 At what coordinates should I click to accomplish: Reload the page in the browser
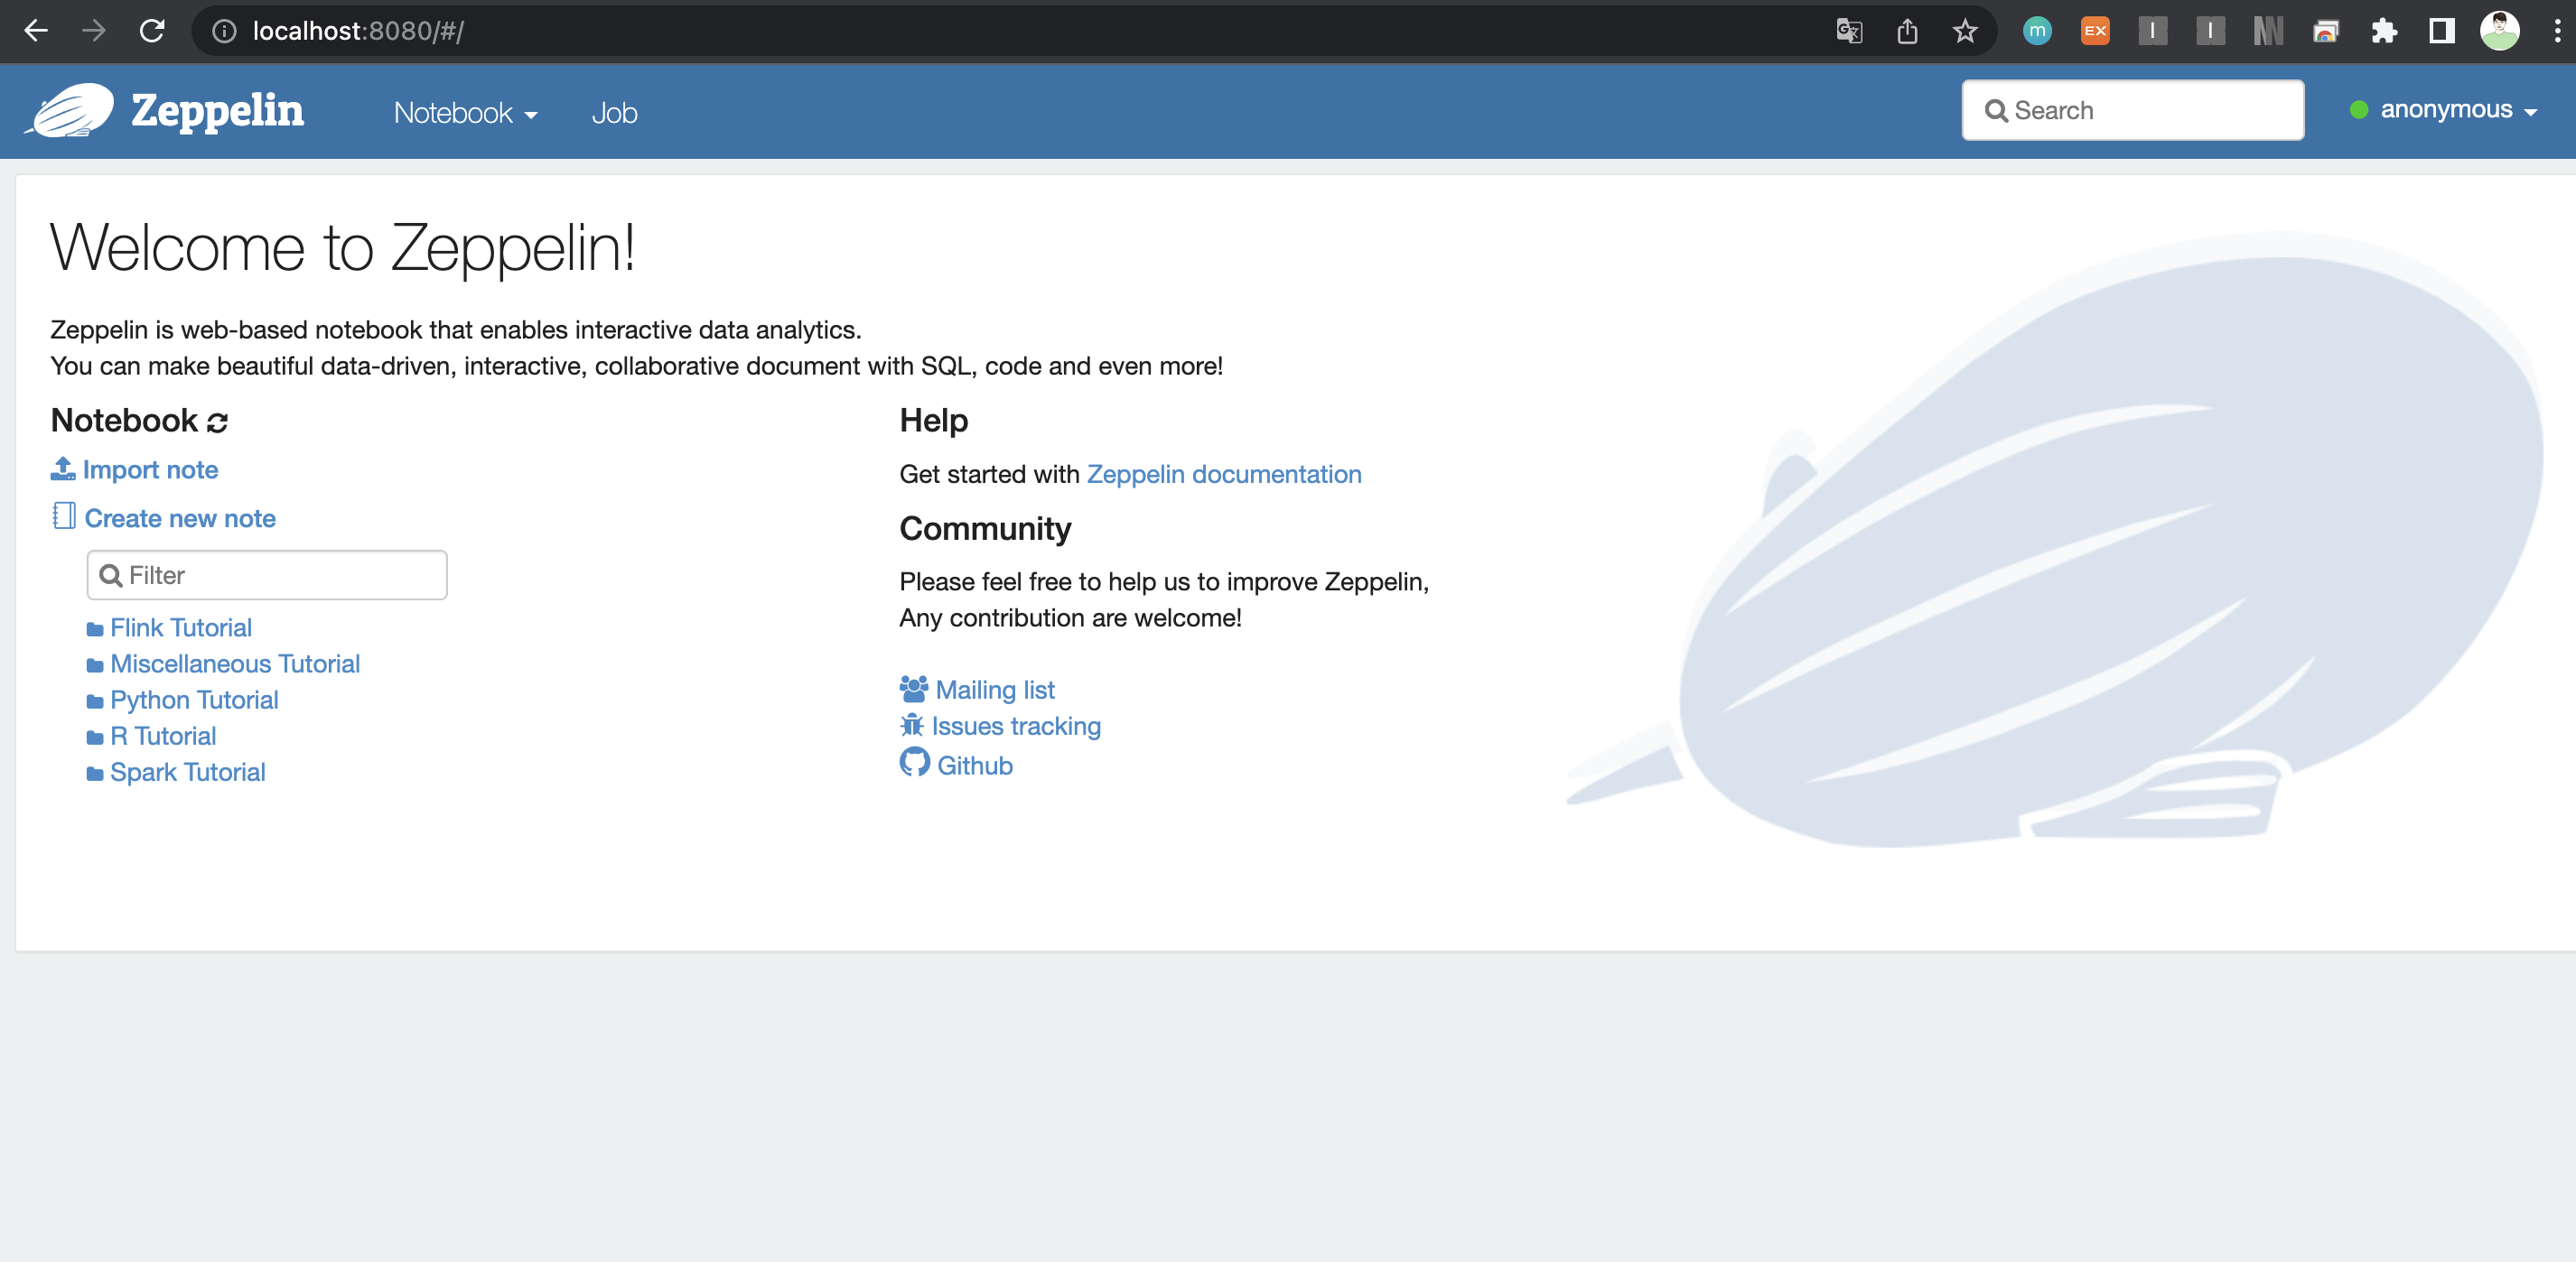[152, 31]
